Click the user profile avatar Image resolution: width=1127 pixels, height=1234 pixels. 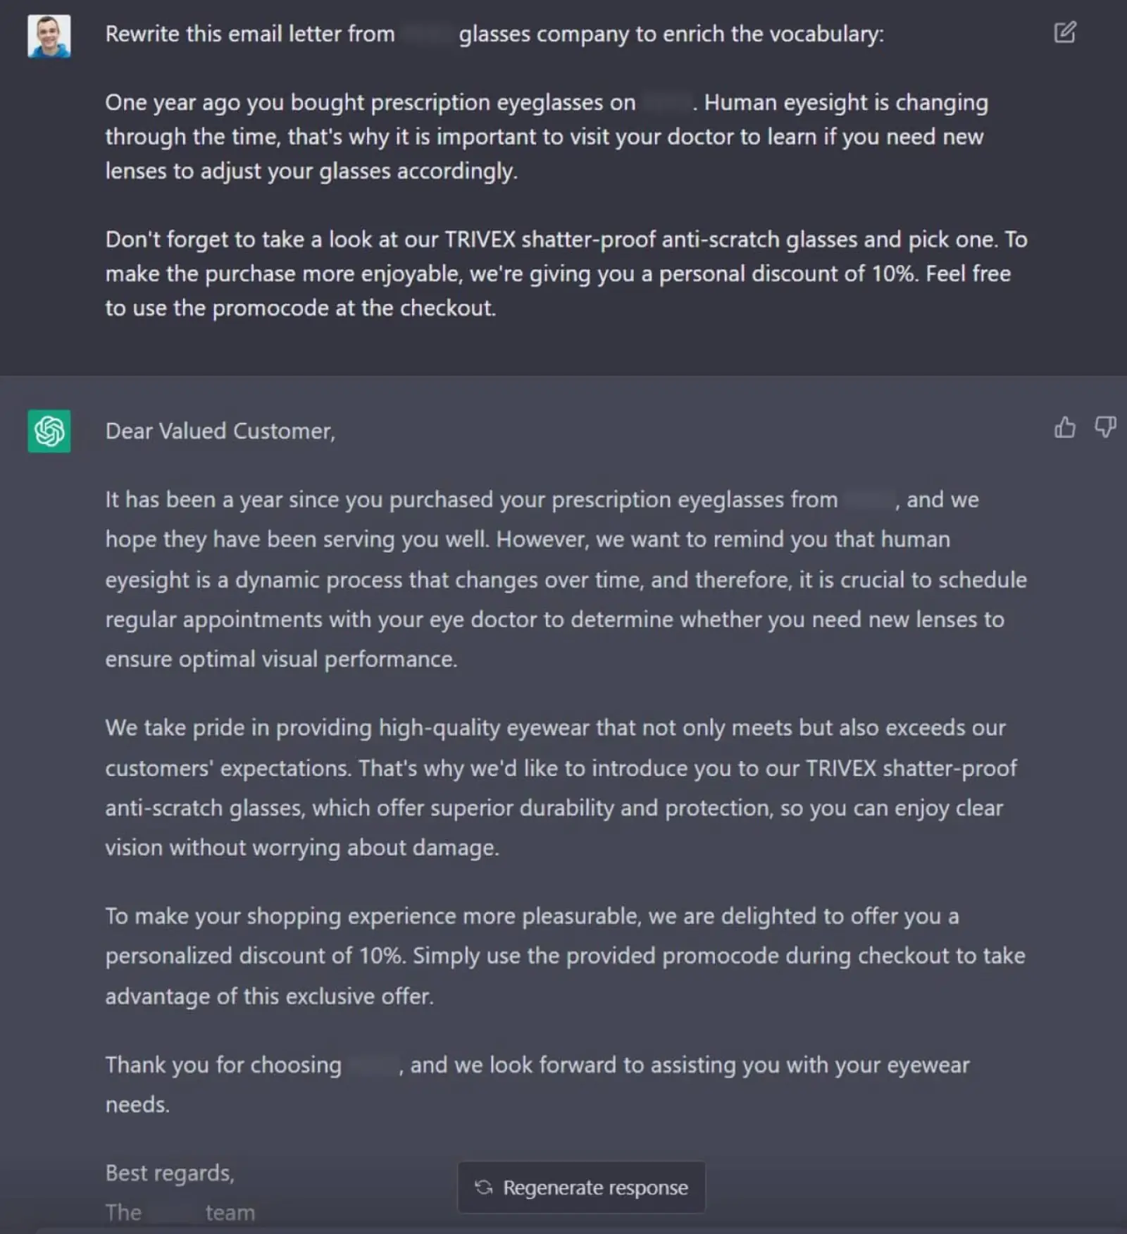49,36
